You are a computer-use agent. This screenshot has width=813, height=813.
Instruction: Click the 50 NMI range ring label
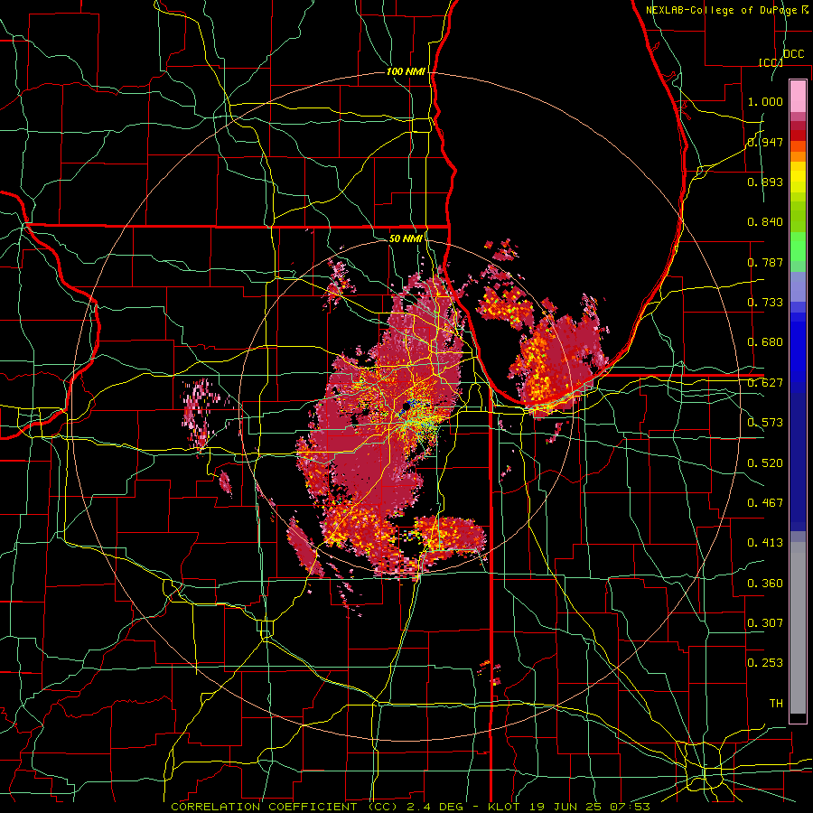click(x=406, y=238)
